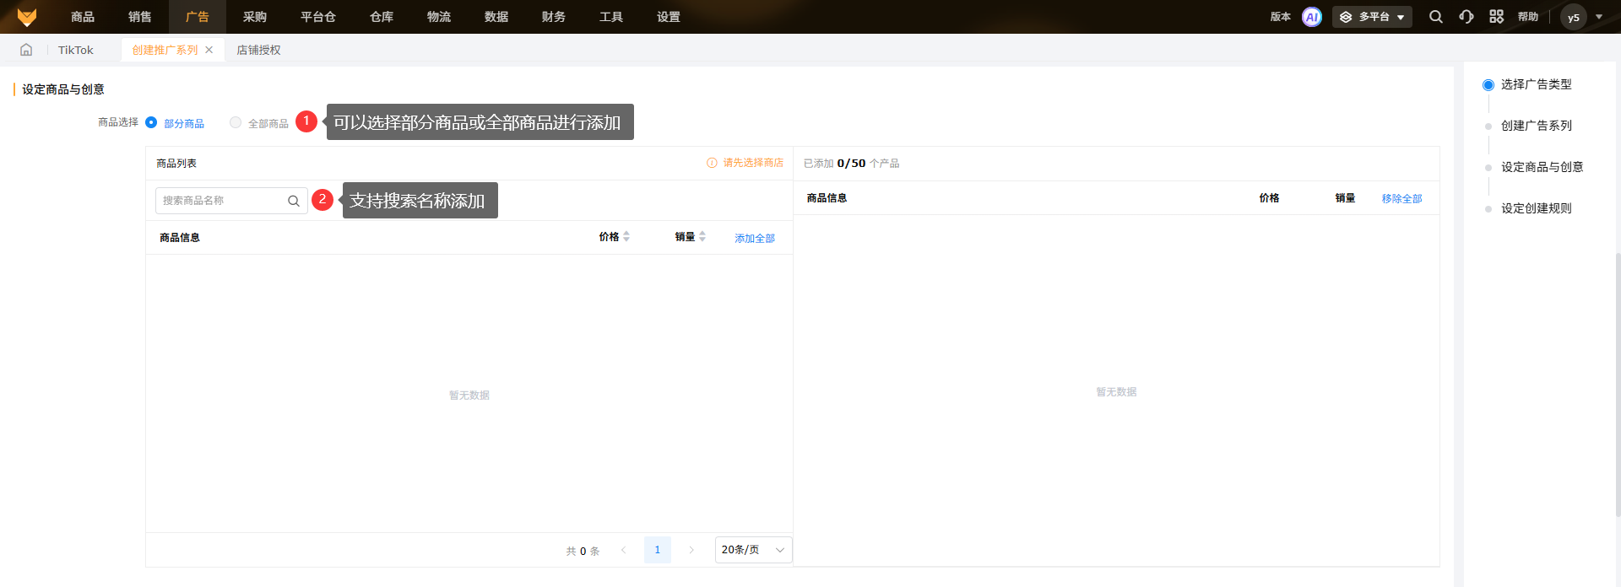The height and width of the screenshot is (587, 1621).
Task: Open the 工具 menu
Action: point(611,17)
